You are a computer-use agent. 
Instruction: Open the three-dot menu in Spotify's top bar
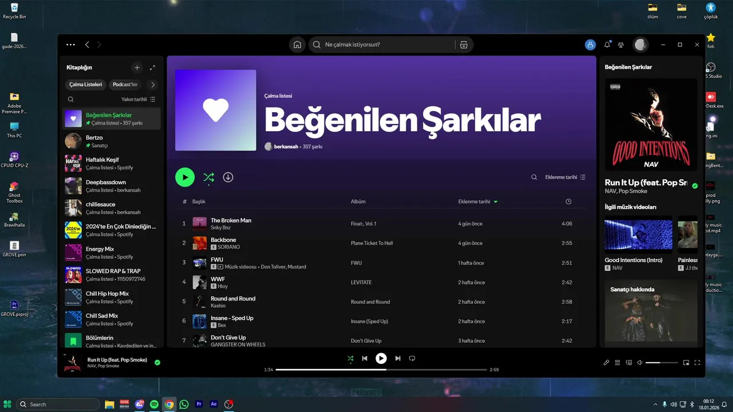(70, 45)
